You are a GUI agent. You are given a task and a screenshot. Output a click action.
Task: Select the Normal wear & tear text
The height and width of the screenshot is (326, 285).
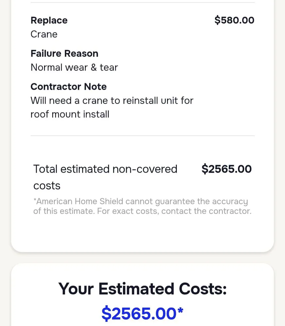pos(74,67)
